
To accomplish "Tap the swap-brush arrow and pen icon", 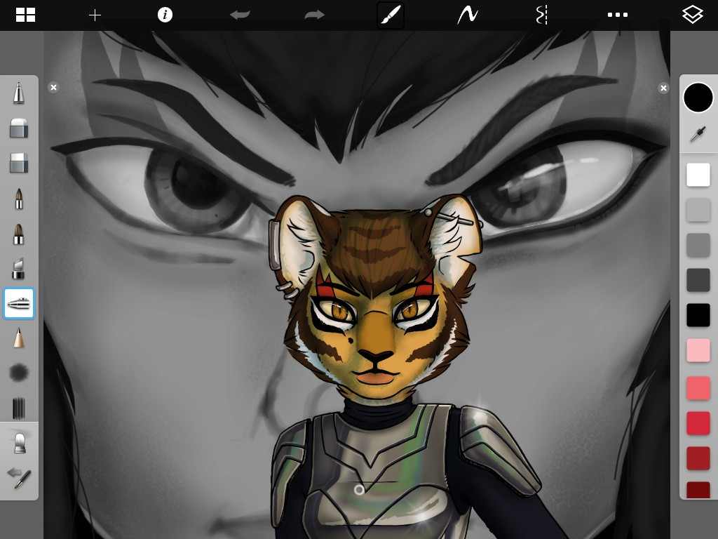I will (x=19, y=478).
